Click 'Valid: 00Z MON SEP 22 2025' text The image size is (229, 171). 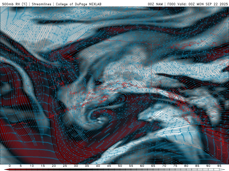tap(202, 4)
